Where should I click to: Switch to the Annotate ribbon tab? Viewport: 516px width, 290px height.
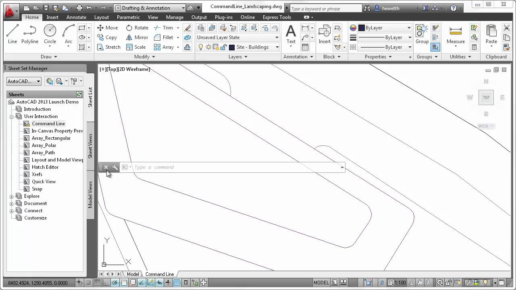(76, 17)
